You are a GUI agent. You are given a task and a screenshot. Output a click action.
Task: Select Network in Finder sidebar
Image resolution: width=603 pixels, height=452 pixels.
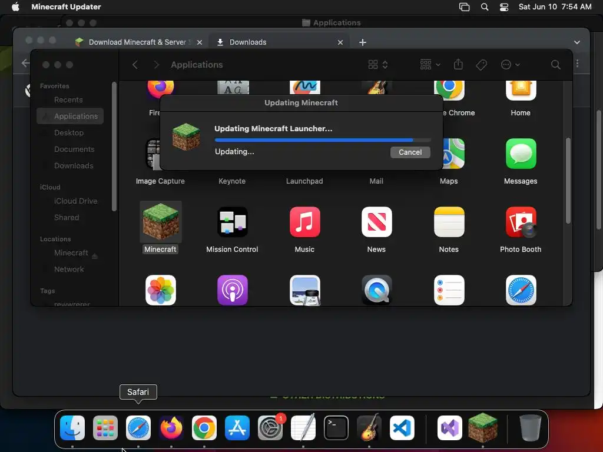tap(70, 270)
